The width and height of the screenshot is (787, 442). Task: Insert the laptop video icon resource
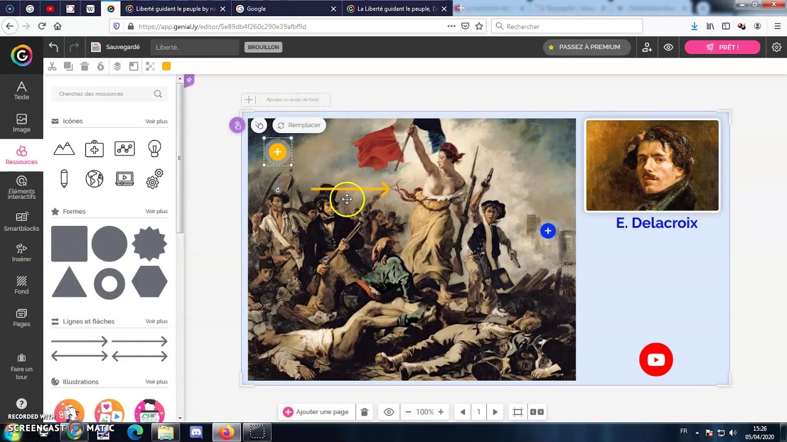tap(125, 179)
